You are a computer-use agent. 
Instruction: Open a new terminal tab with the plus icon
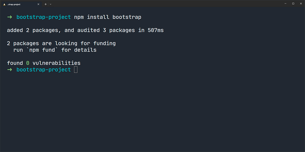[45, 4]
